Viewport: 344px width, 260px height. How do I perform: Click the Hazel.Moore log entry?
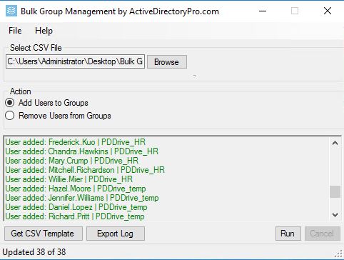point(76,189)
